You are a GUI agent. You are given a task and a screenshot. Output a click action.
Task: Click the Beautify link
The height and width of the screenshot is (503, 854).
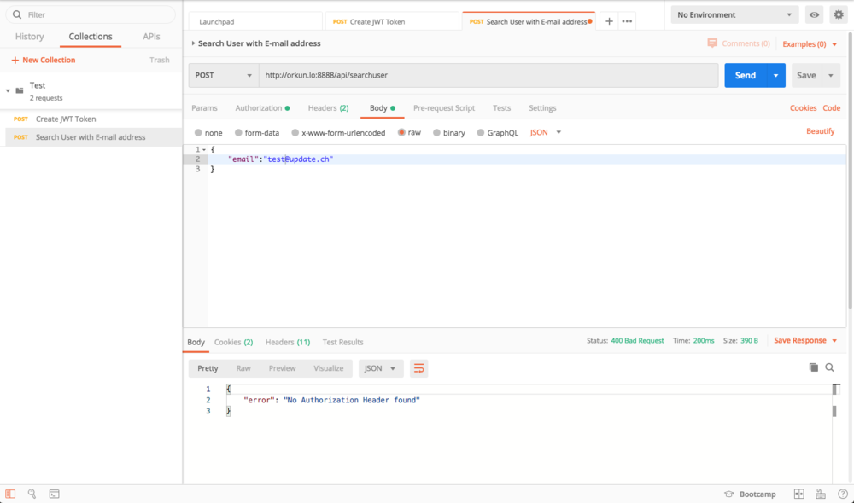point(820,131)
